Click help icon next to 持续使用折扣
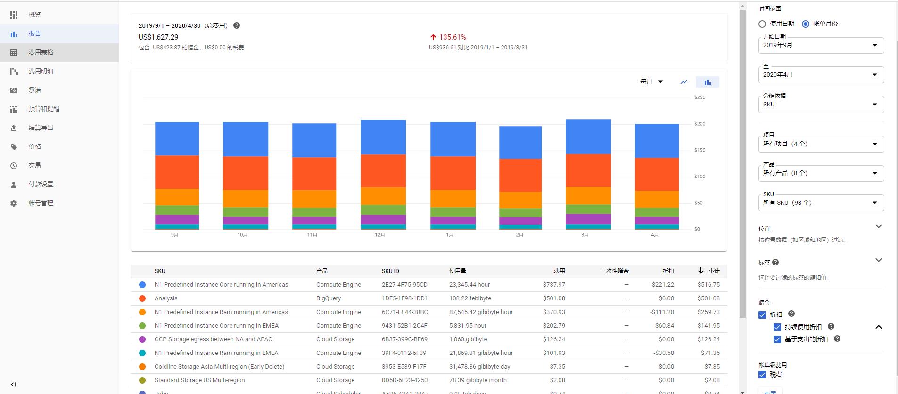 [831, 326]
